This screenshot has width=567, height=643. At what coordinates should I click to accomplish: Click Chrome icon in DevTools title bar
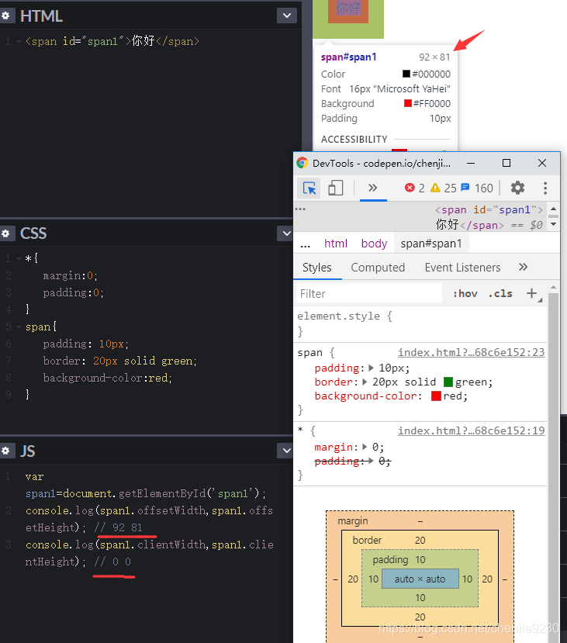tap(303, 163)
